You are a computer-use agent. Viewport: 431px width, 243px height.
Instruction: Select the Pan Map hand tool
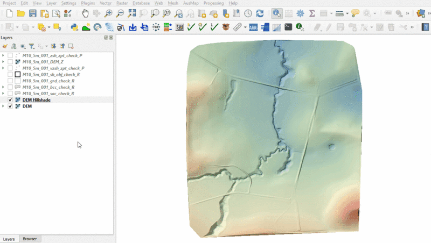(85, 13)
